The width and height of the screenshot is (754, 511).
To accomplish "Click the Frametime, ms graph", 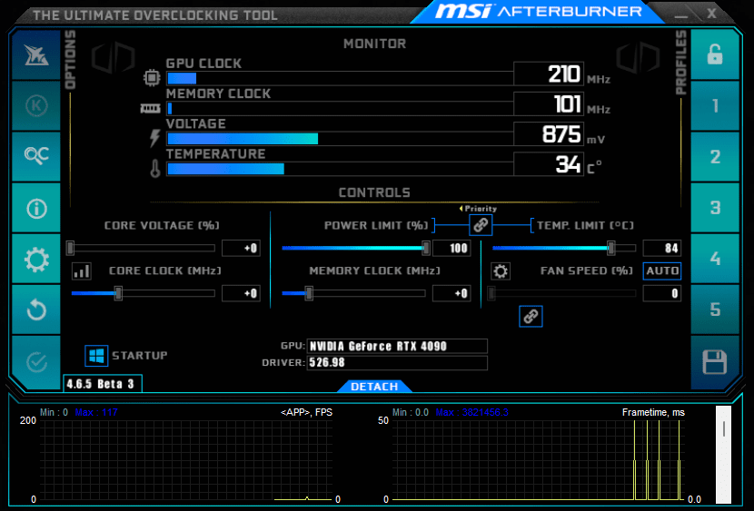I will coord(539,460).
